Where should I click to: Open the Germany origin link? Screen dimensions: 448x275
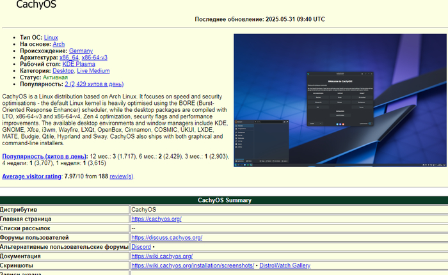81,51
